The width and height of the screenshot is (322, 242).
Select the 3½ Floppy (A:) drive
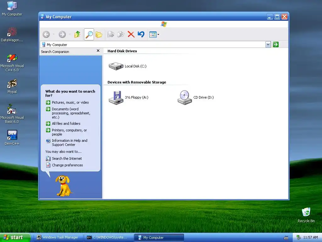(128, 98)
